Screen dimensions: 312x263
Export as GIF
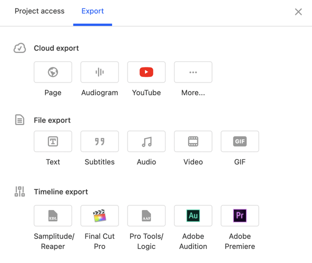tap(240, 141)
